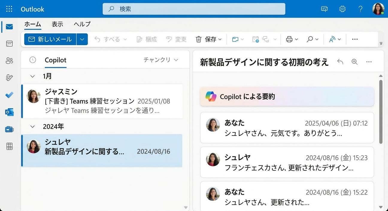Click the 新製品デザインに関する初期の考え subject heading
Viewport: 388px width, 211px height.
264,62
